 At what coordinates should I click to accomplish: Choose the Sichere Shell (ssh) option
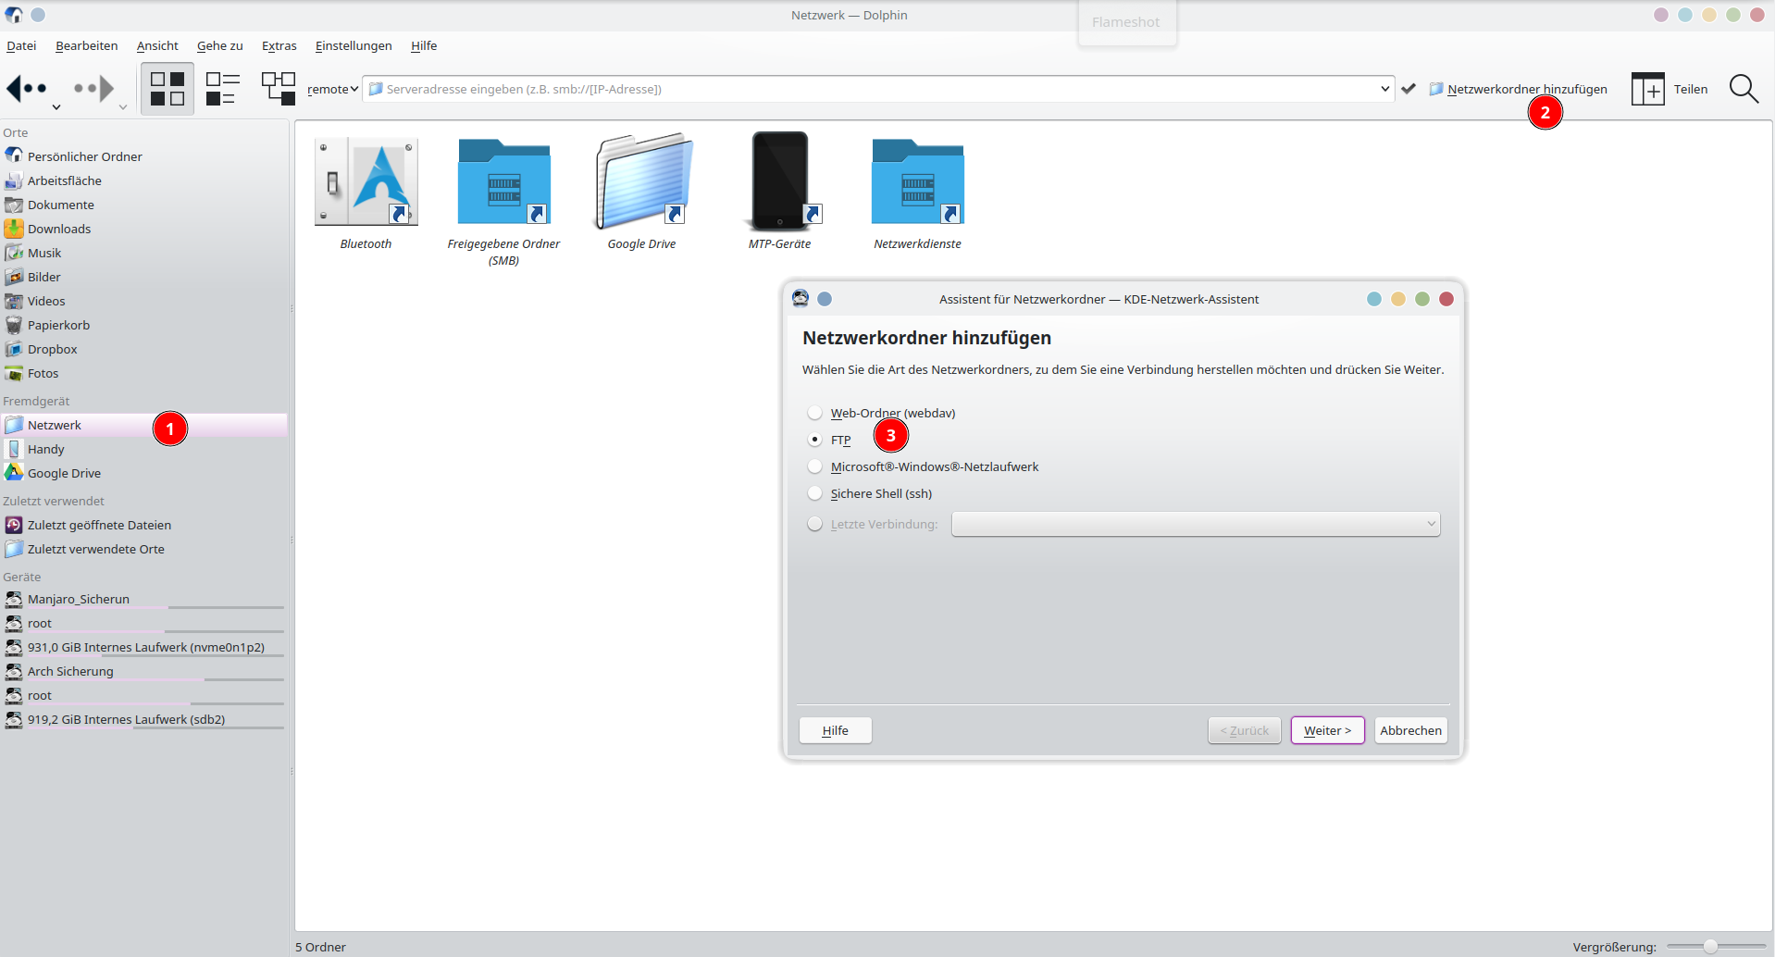(x=815, y=493)
